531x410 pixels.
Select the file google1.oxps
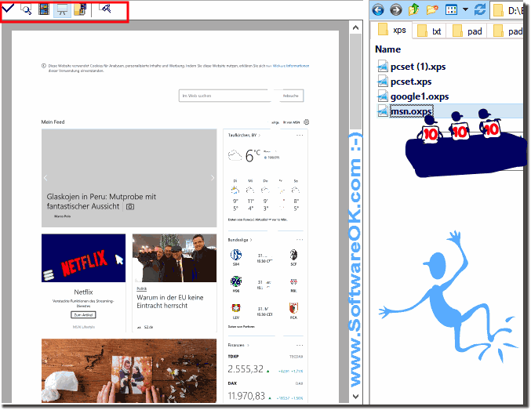(x=420, y=96)
